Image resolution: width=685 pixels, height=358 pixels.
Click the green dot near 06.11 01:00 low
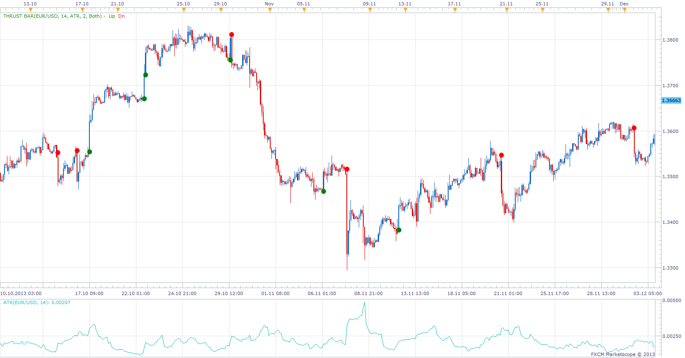(323, 191)
